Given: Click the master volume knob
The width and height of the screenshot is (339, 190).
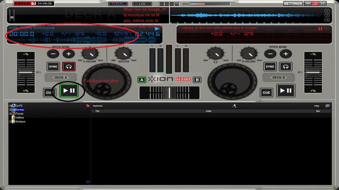Looking at the screenshot, I should coord(123,54).
